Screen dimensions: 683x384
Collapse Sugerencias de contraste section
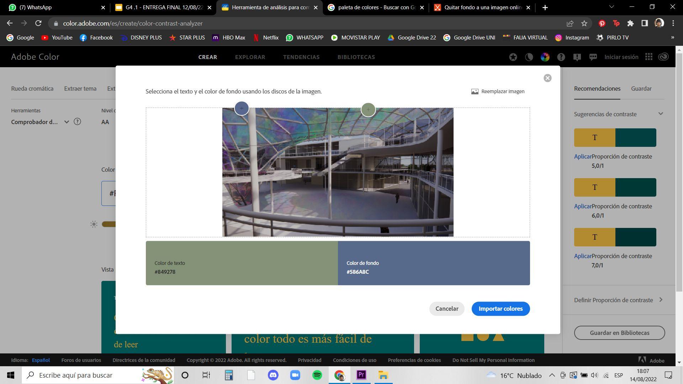[x=661, y=114]
